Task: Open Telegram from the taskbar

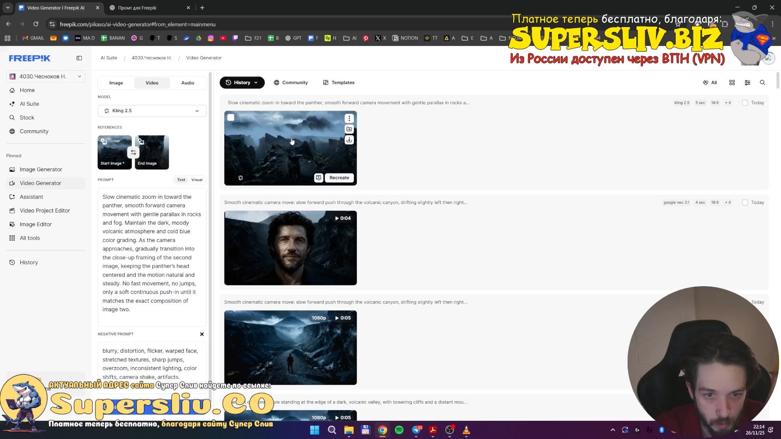Action: click(x=416, y=430)
